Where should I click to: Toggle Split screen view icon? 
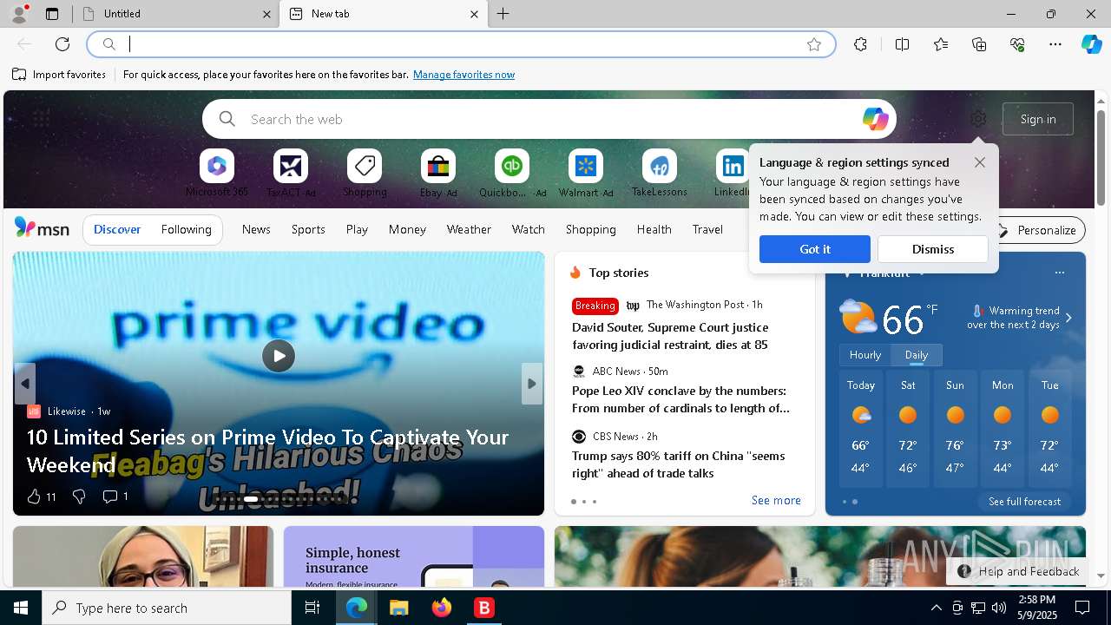(902, 44)
